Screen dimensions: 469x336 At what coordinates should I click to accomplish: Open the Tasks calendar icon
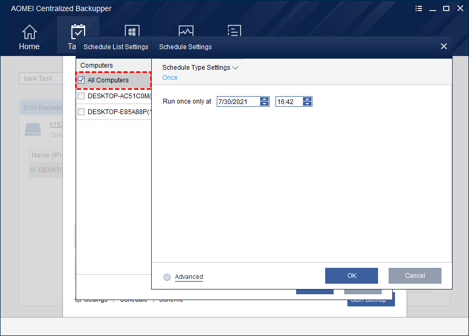[x=78, y=31]
